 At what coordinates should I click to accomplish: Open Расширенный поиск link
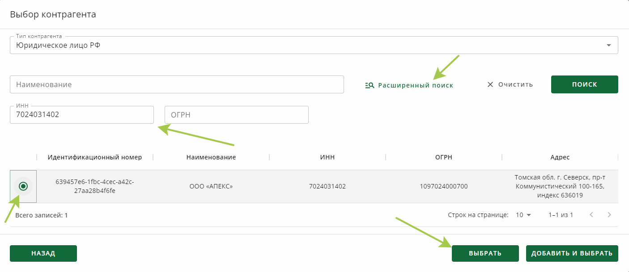[415, 85]
